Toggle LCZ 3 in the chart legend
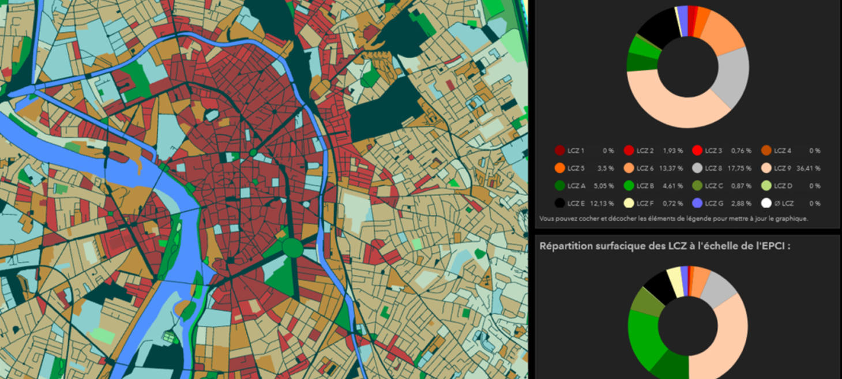 (697, 151)
